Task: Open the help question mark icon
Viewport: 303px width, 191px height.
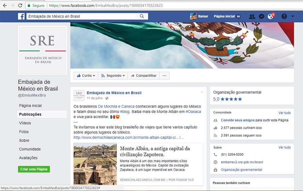Action: pyautogui.click(x=284, y=16)
